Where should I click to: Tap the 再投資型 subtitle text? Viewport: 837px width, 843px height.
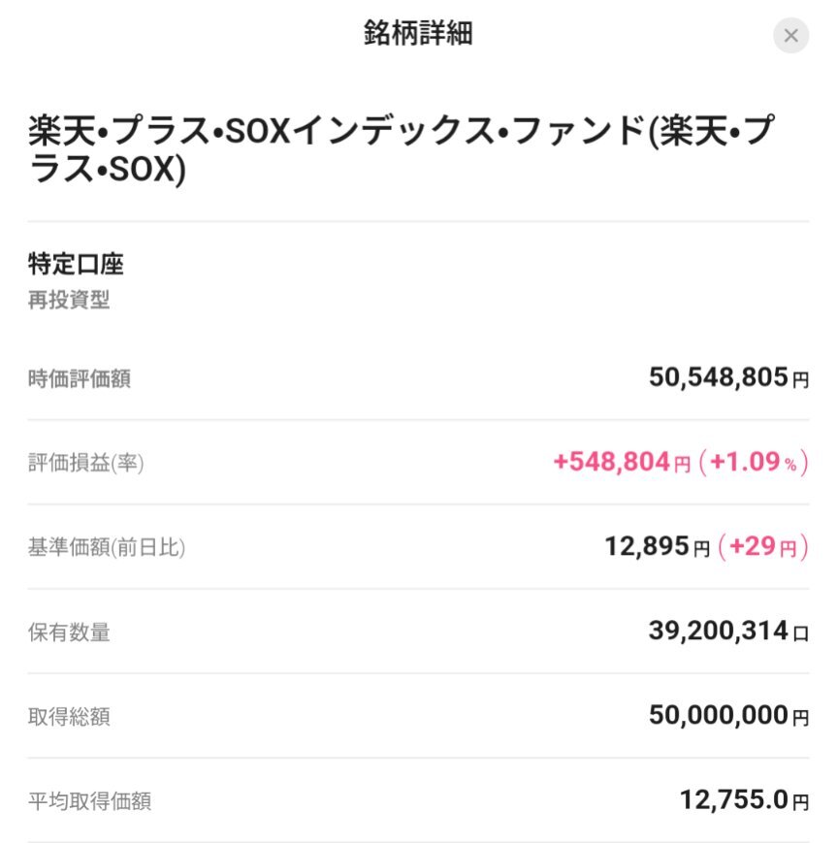point(69,300)
